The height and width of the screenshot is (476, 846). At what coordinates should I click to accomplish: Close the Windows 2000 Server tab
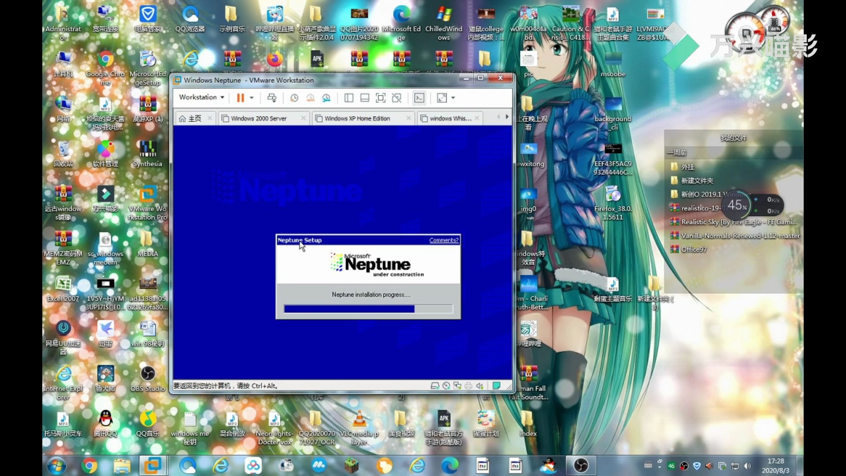(x=303, y=118)
